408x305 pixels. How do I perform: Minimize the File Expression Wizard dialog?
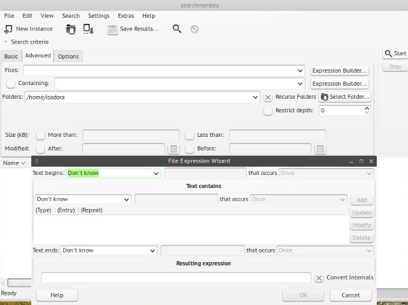point(352,161)
